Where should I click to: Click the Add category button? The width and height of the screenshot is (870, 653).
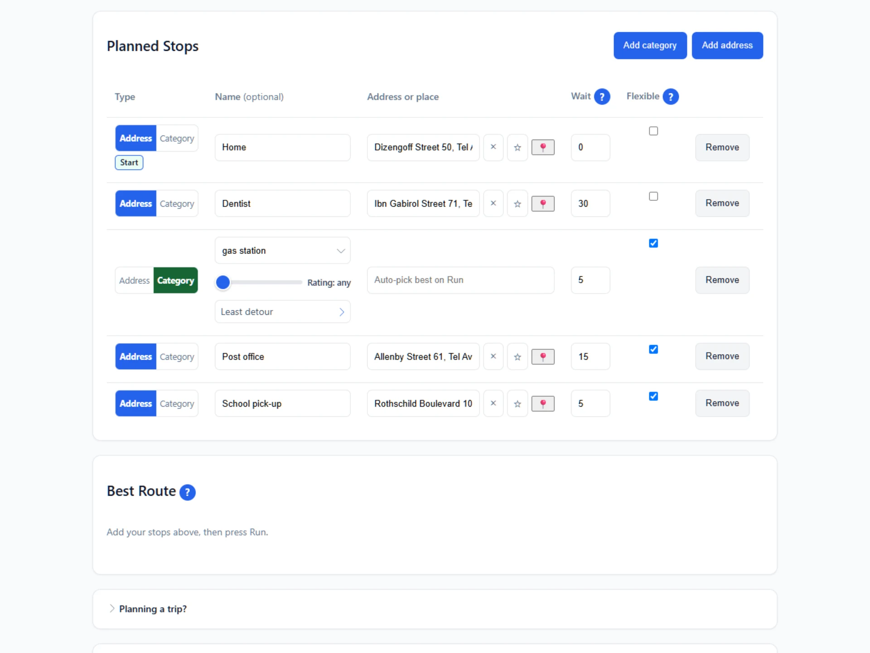(650, 45)
